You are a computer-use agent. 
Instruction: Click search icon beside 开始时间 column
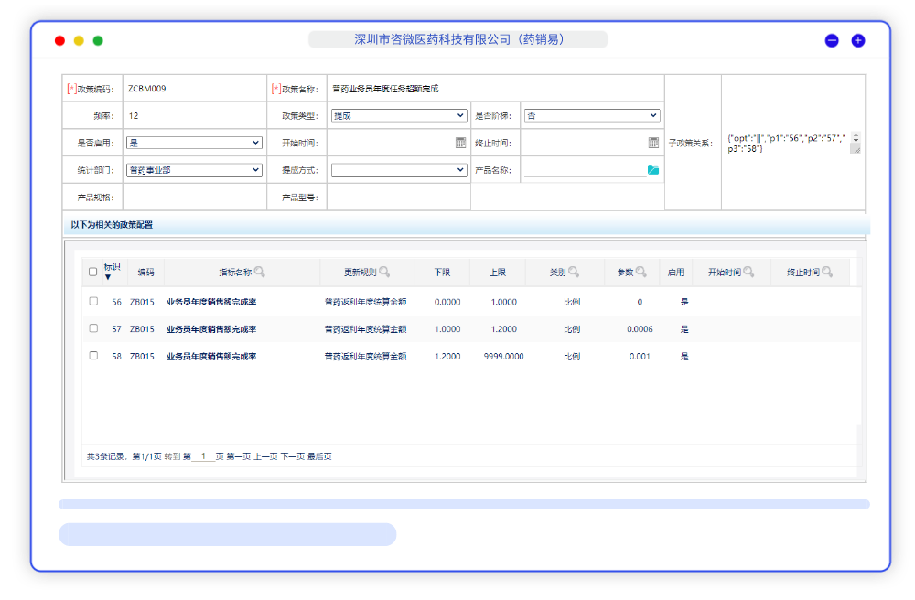coord(748,272)
